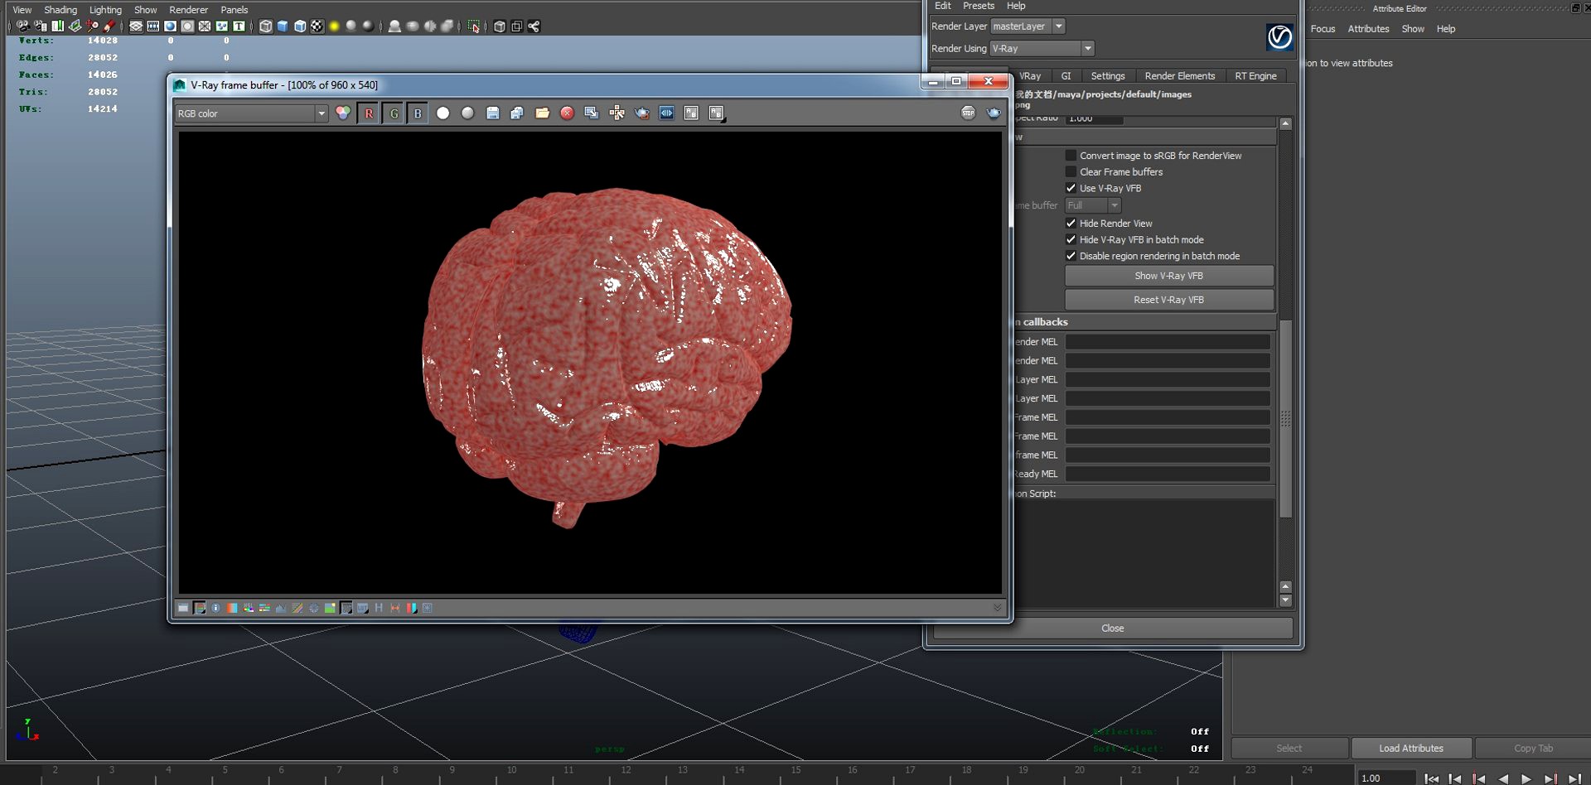1591x785 pixels.
Task: Switch to the Settings tab
Action: click(x=1108, y=75)
